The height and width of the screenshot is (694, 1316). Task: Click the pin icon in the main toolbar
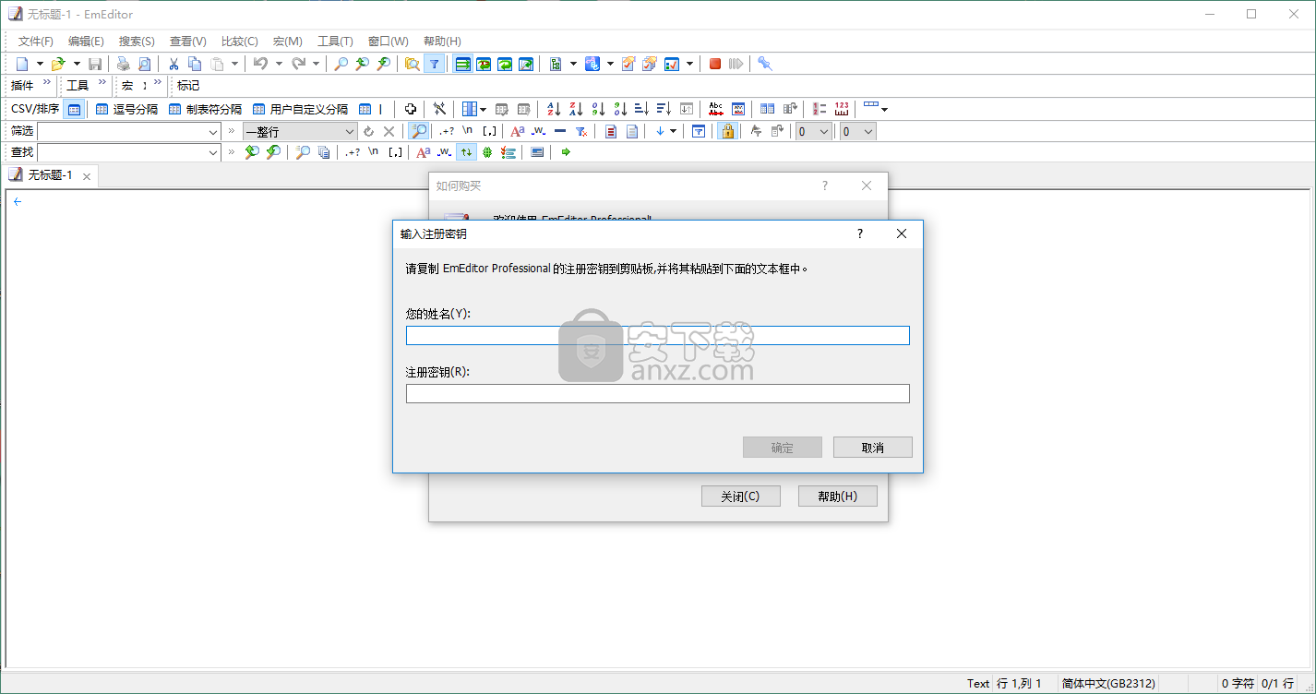tap(765, 64)
